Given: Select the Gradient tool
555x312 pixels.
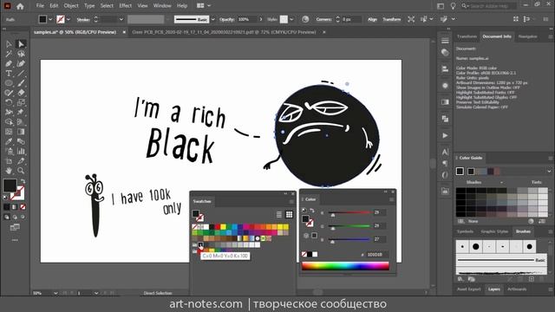Looking at the screenshot, I should point(21,132).
